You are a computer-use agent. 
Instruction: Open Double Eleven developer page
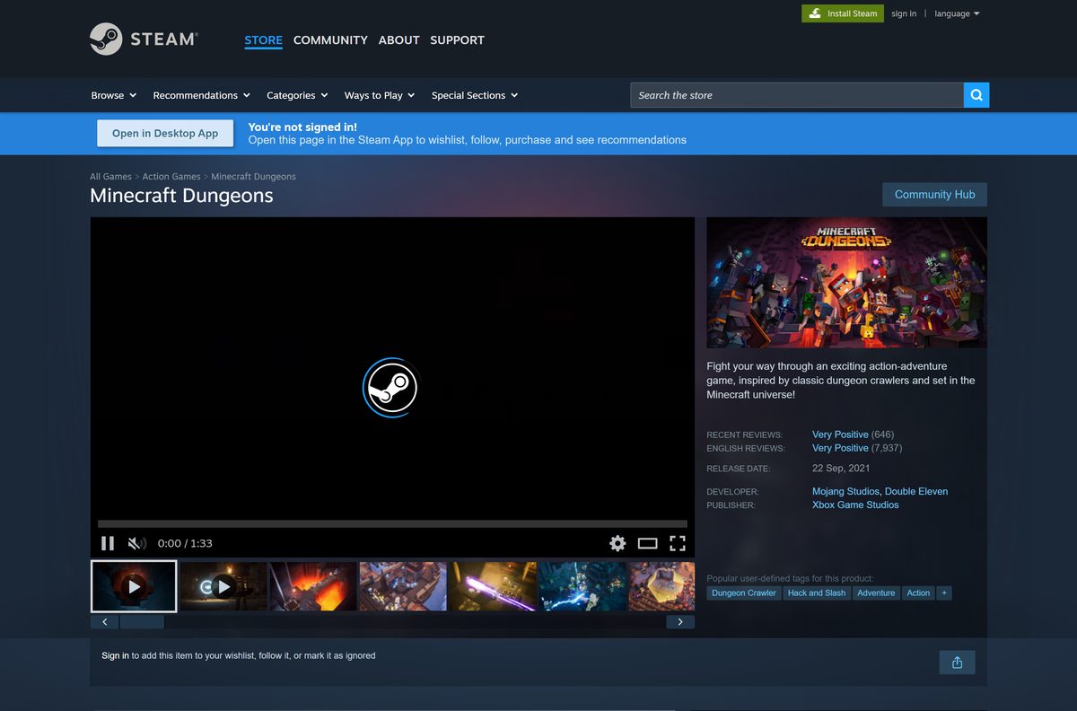[916, 491]
